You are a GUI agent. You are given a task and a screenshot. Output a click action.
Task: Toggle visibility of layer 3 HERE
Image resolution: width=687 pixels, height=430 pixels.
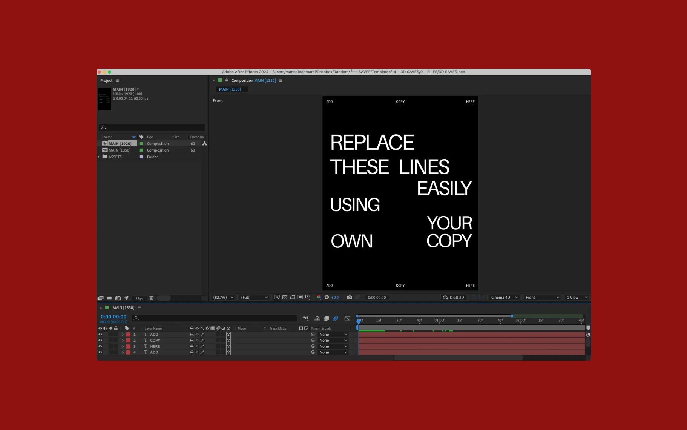(x=100, y=346)
